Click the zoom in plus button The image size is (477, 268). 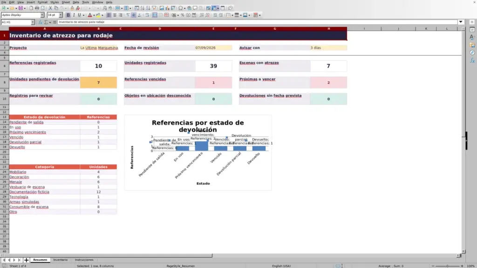[462, 266]
